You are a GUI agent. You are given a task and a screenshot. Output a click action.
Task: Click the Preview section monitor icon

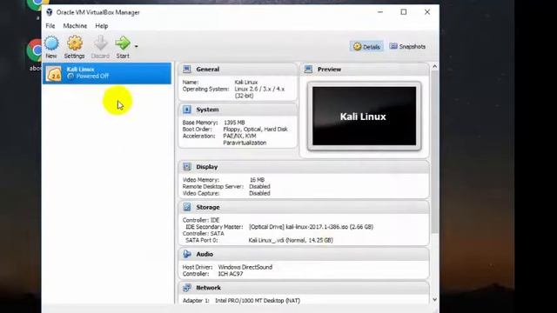[308, 70]
